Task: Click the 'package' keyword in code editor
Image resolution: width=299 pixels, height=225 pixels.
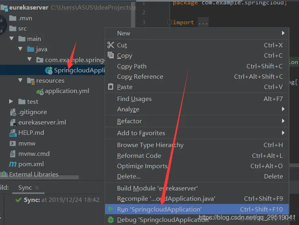Action: [x=185, y=3]
